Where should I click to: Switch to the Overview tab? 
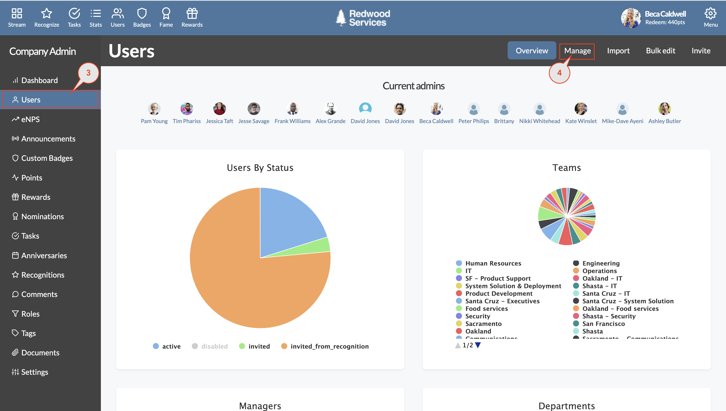(532, 51)
